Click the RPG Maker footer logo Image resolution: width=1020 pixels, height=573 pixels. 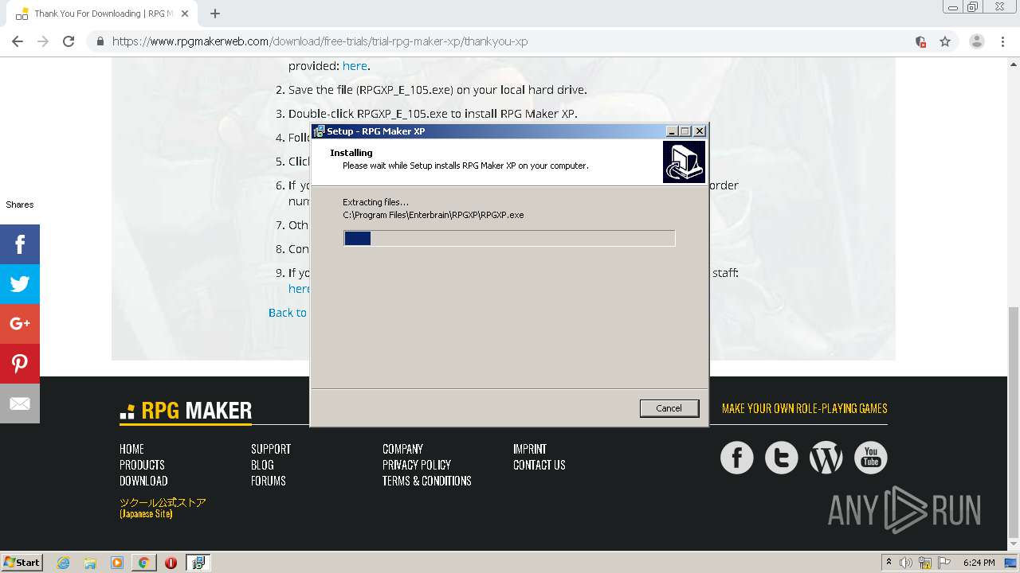186,411
